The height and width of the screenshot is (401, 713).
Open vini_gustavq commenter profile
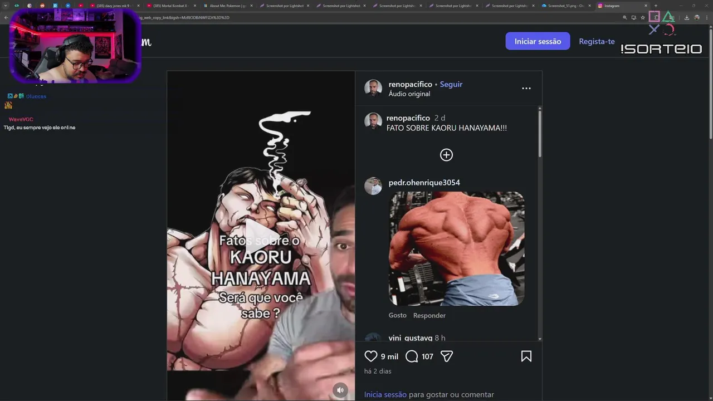(411, 338)
